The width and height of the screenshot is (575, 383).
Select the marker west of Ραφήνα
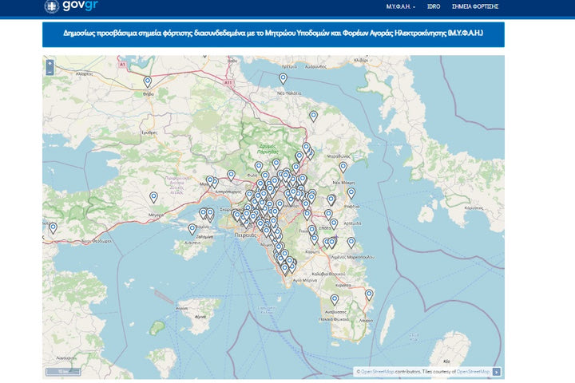pyautogui.click(x=331, y=200)
